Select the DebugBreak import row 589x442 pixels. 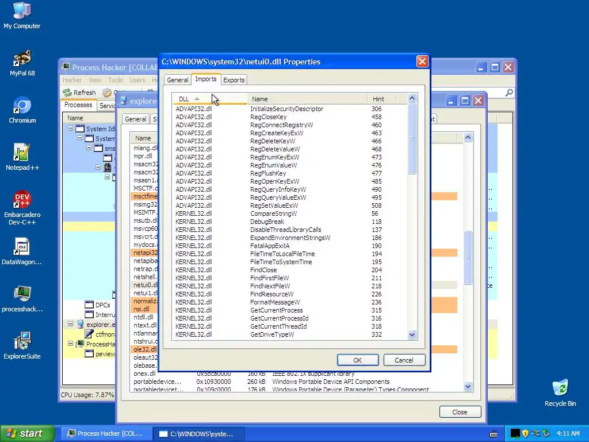(290, 222)
